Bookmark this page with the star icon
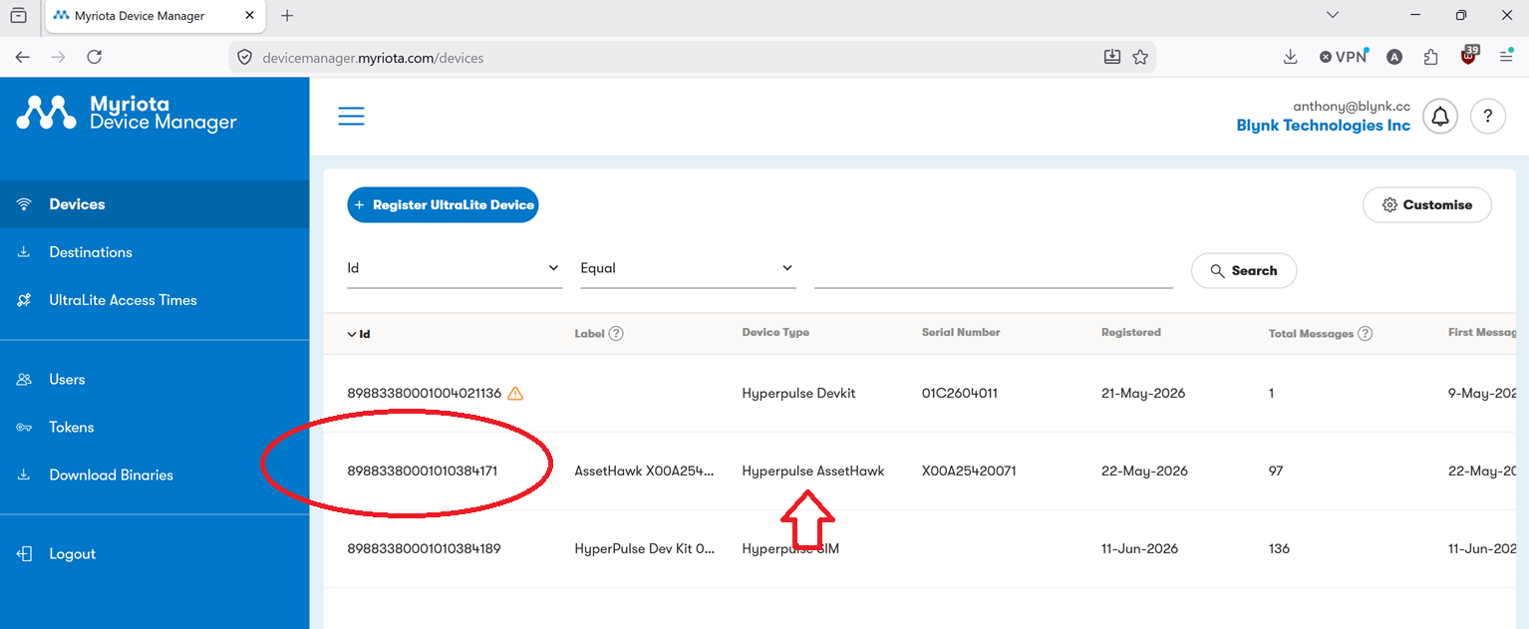Screen dimensions: 1529x629 tap(1140, 57)
